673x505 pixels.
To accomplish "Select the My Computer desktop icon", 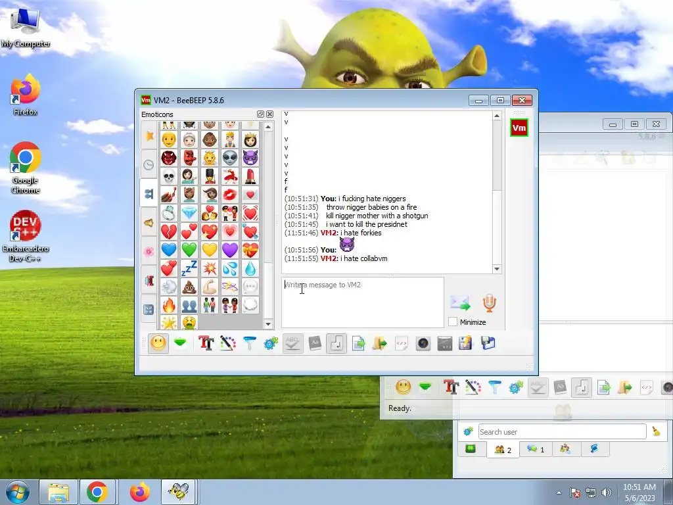I will [x=26, y=28].
